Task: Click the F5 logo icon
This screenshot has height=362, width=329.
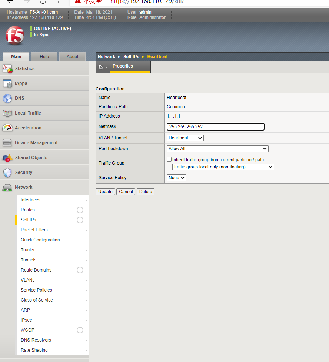Action: [15, 36]
